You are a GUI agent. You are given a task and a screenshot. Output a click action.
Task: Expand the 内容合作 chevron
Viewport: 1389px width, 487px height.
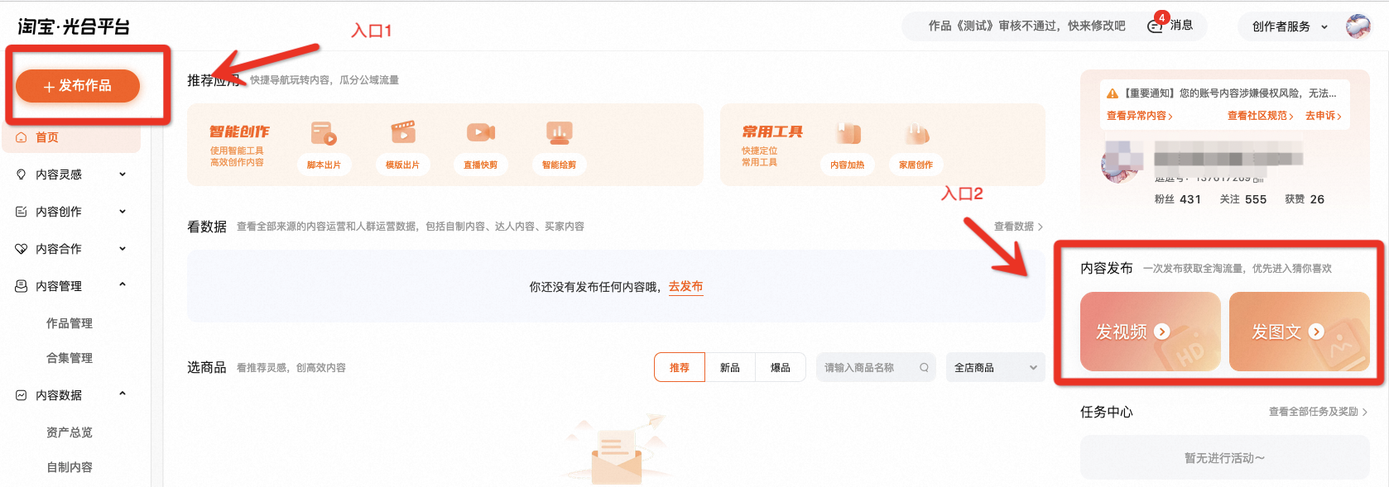[x=123, y=249]
